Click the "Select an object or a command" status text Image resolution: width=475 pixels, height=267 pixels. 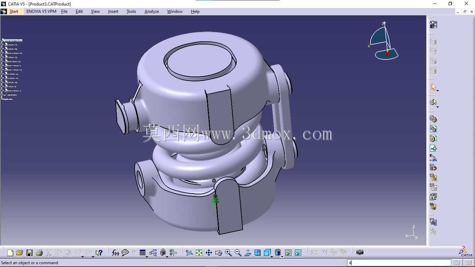(x=30, y=263)
